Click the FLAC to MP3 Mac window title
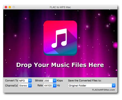Image resolution: width=122 pixels, height=100 pixels. coord(60,7)
